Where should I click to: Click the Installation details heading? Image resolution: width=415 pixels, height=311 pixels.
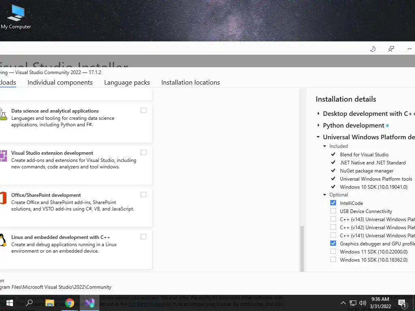click(x=346, y=99)
